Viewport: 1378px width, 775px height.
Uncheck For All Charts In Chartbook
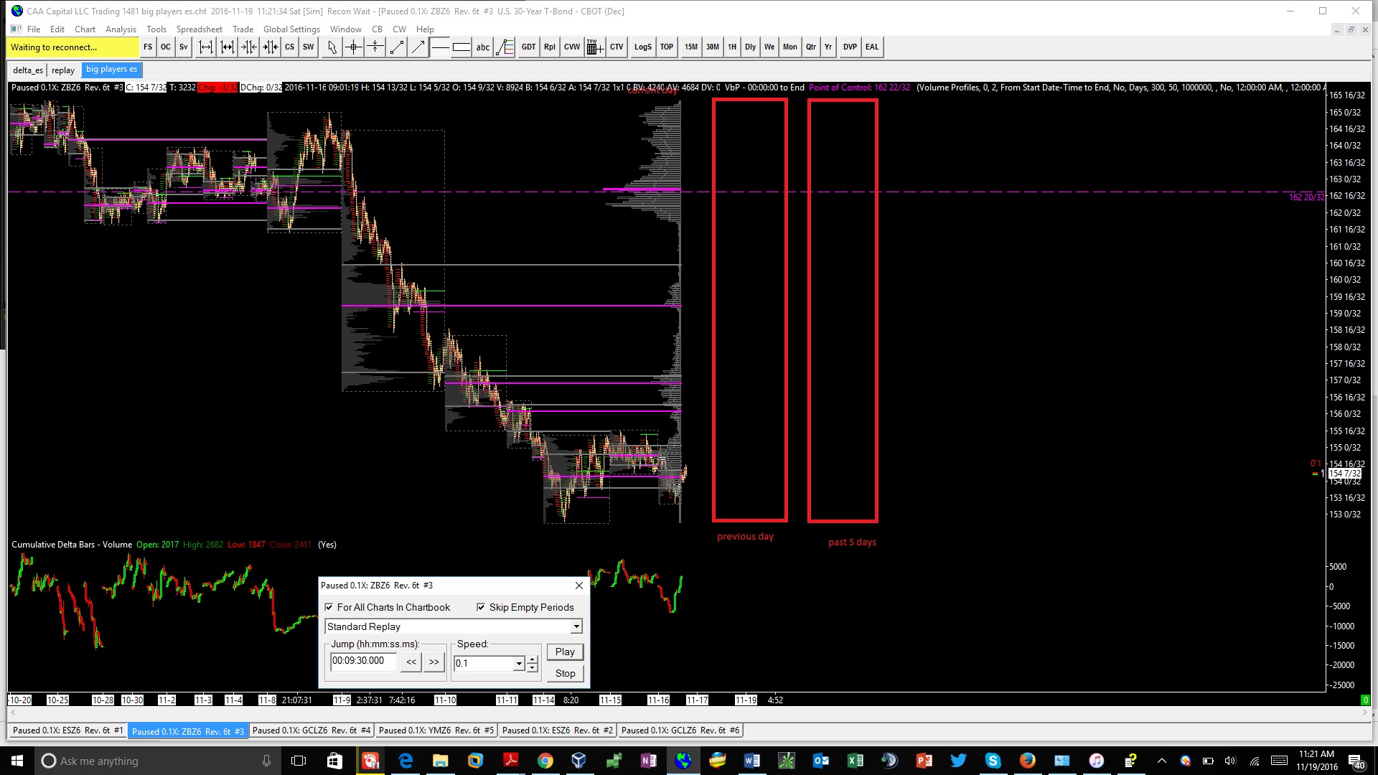tap(329, 607)
